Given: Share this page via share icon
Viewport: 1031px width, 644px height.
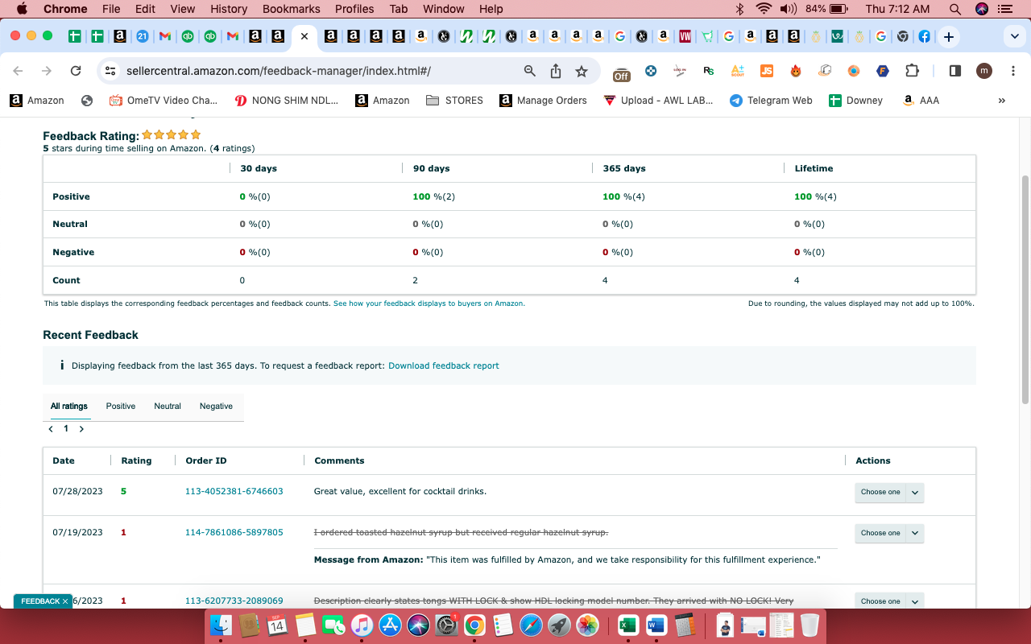Looking at the screenshot, I should point(556,71).
